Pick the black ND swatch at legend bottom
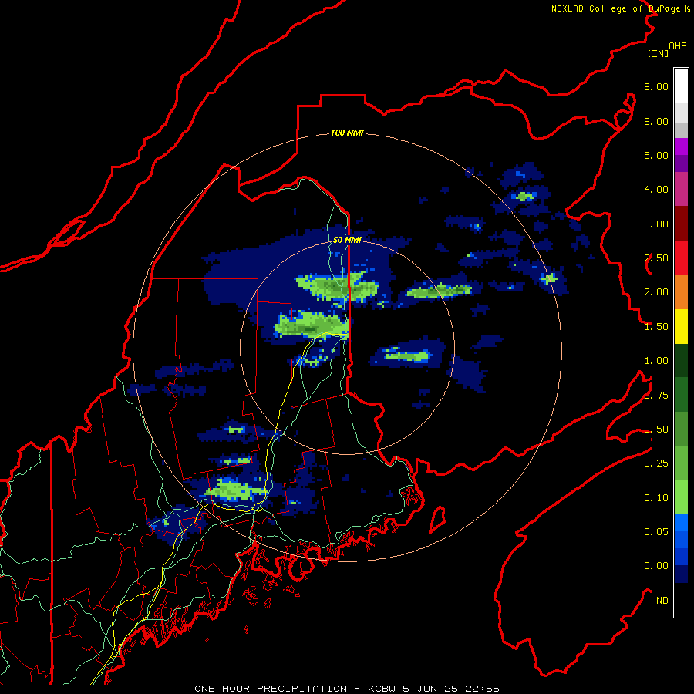694x694 pixels. tap(681, 600)
